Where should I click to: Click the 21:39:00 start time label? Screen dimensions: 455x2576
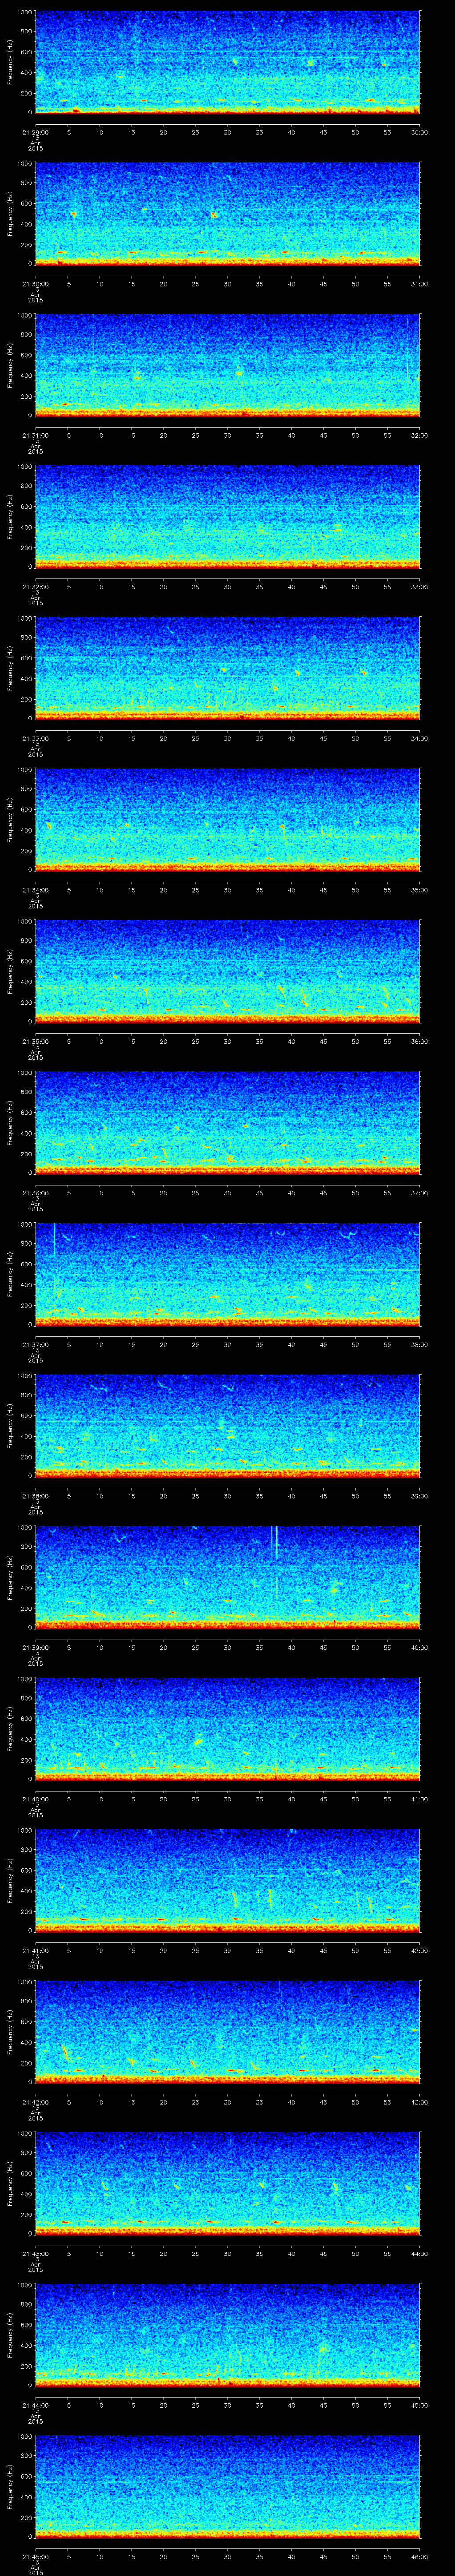point(35,1647)
